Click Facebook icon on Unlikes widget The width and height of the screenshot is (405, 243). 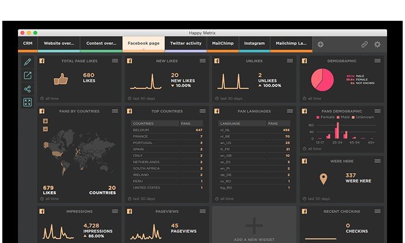(x=217, y=61)
